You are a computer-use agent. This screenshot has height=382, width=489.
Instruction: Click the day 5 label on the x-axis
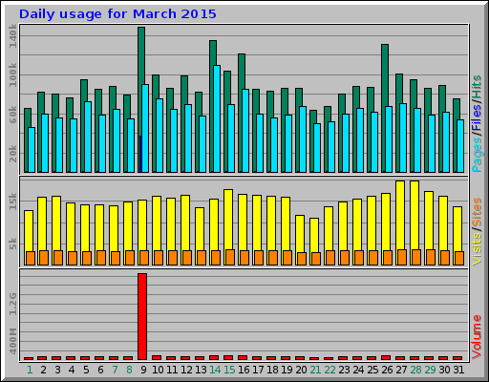86,370
